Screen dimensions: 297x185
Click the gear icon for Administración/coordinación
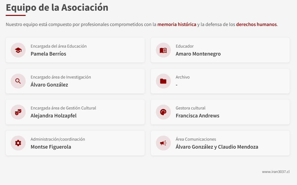tap(18, 143)
